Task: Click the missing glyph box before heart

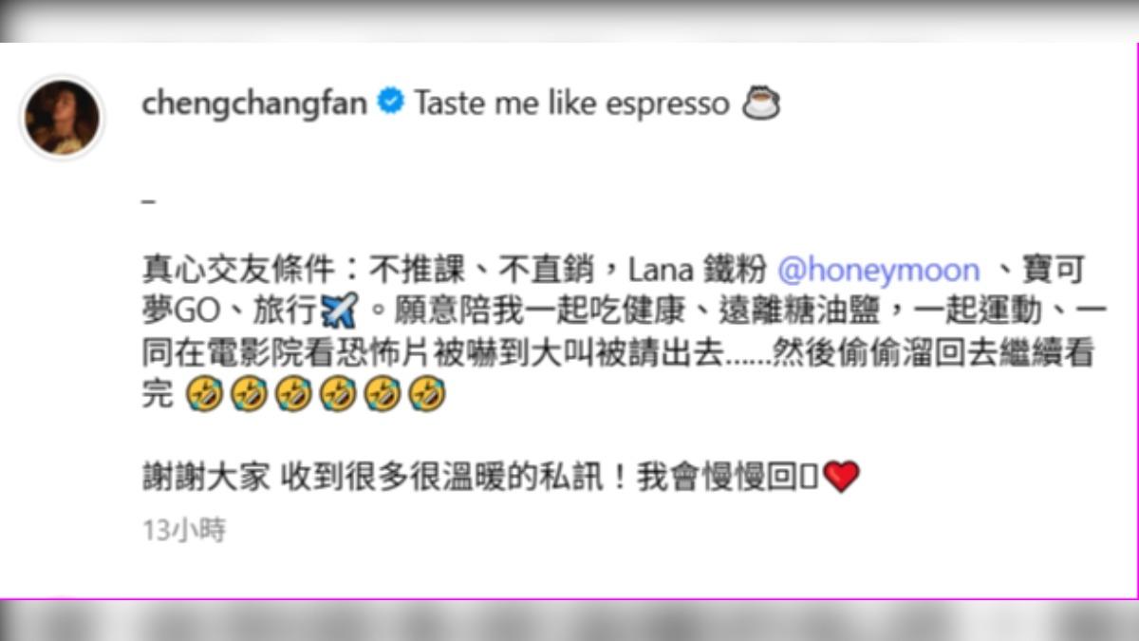Action: [812, 478]
